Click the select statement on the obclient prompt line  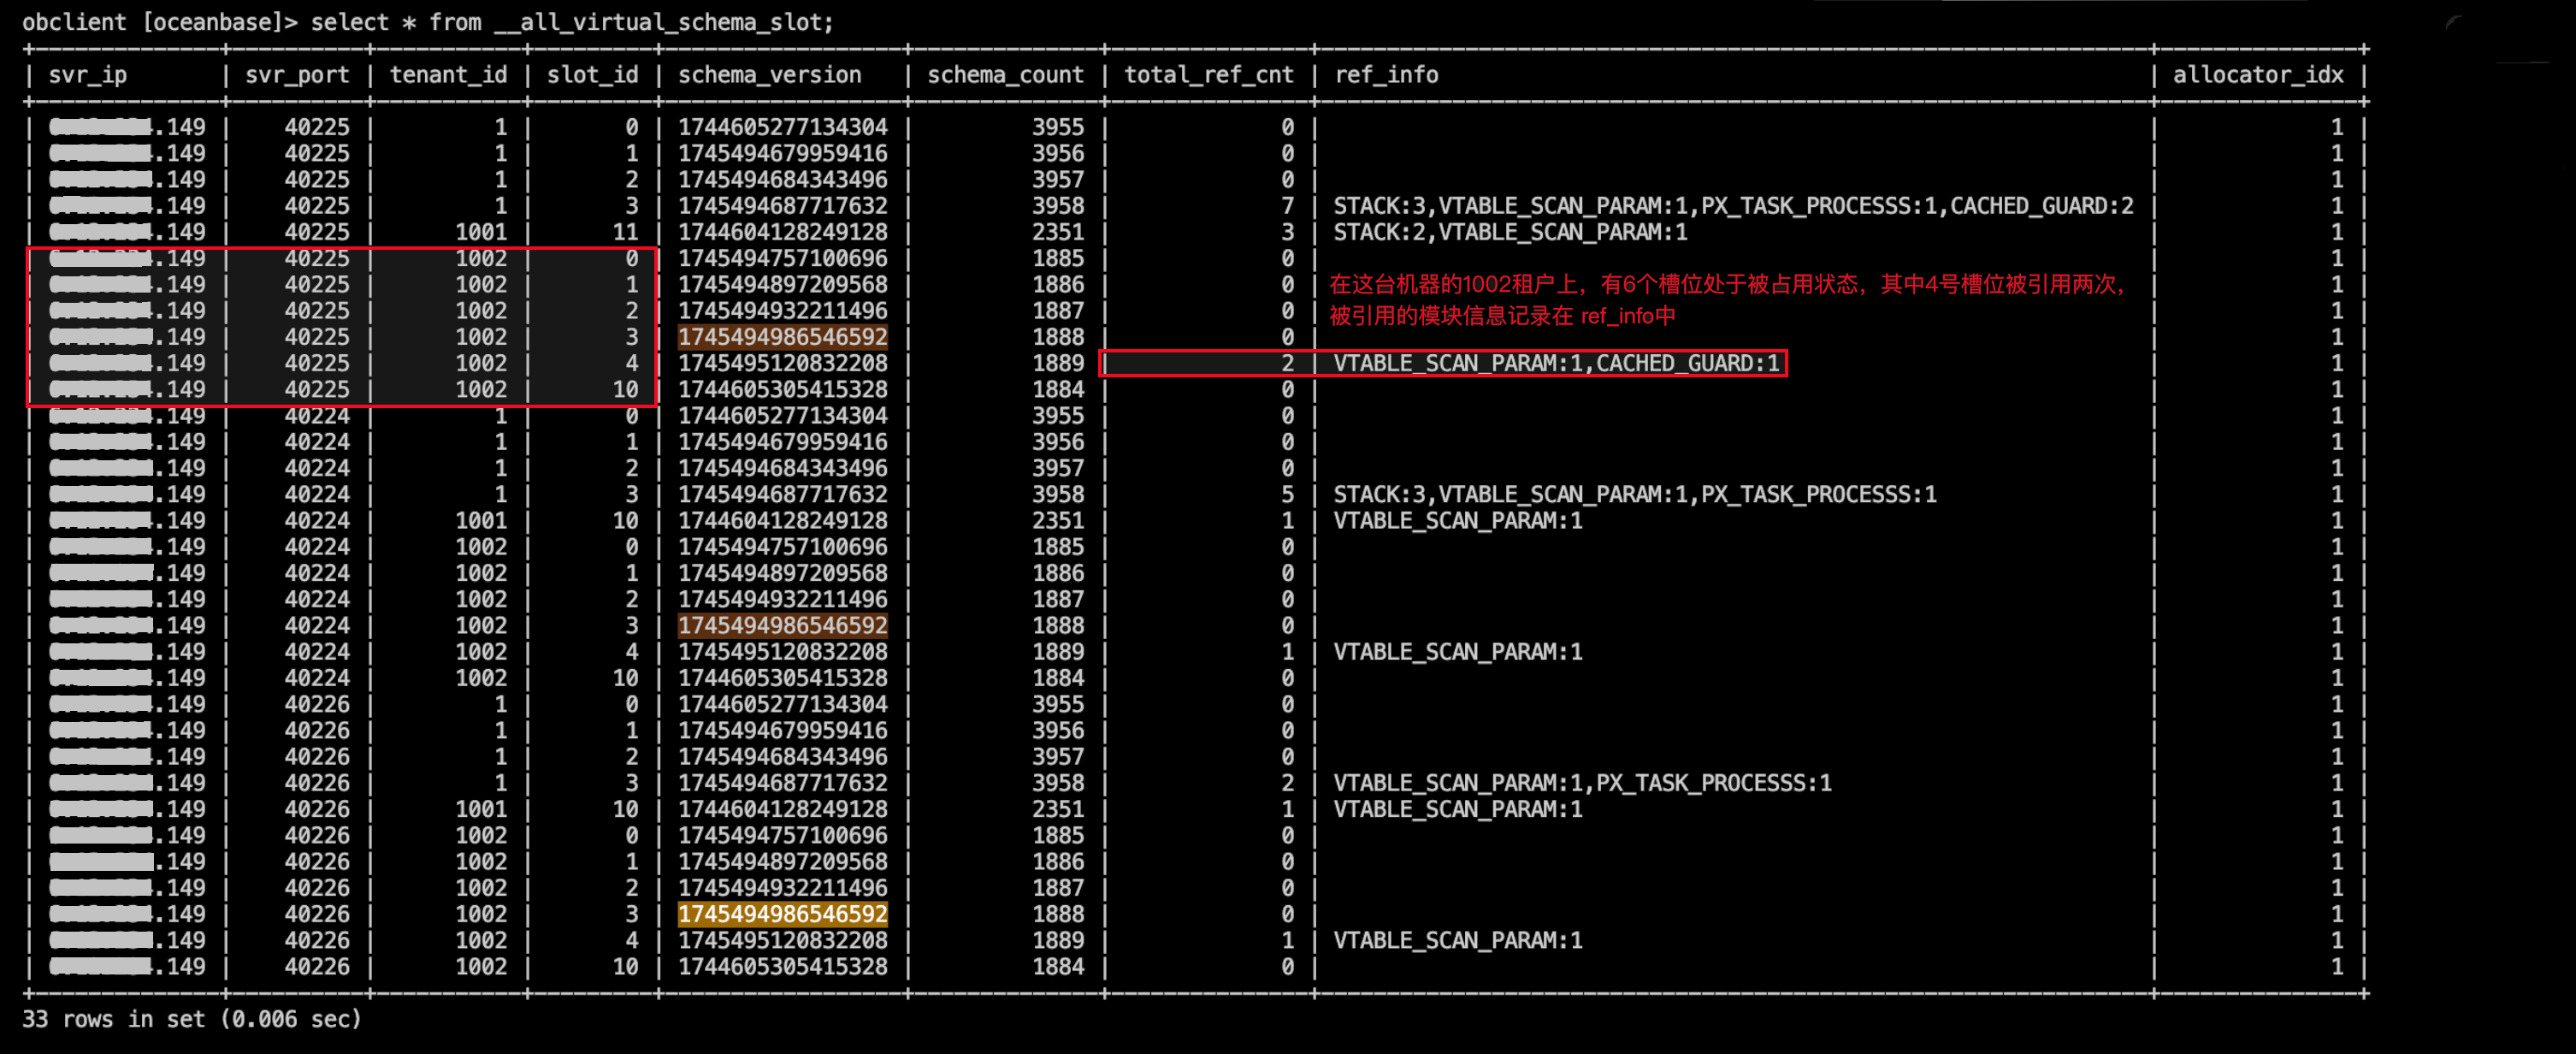(572, 22)
